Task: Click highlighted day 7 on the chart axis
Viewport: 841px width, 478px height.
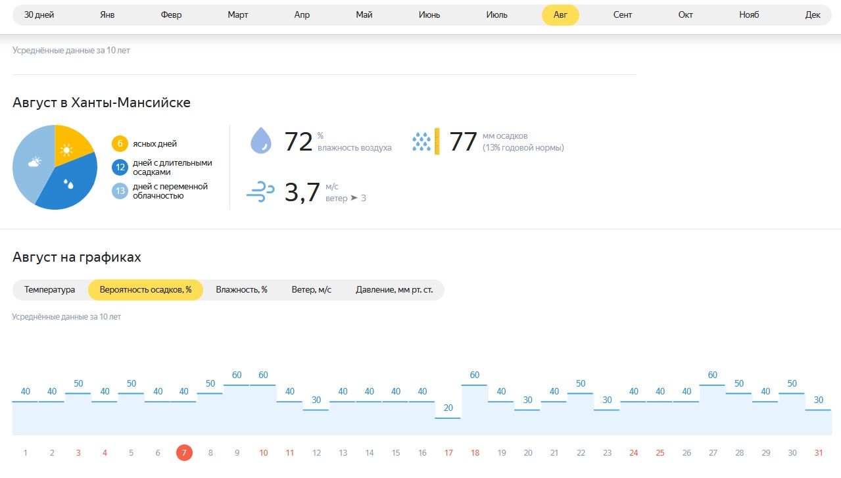Action: (x=184, y=453)
